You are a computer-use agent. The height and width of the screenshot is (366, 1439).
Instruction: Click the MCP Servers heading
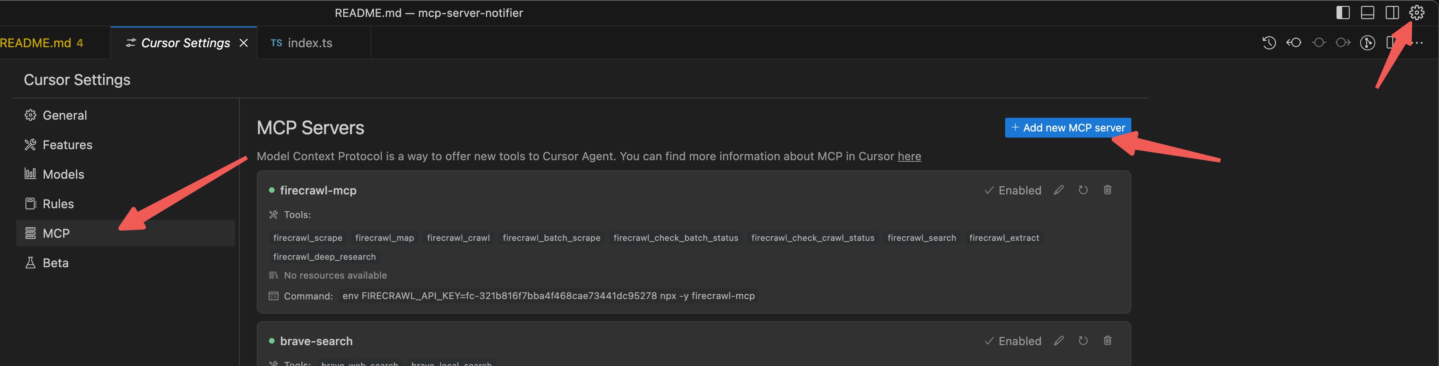point(310,128)
